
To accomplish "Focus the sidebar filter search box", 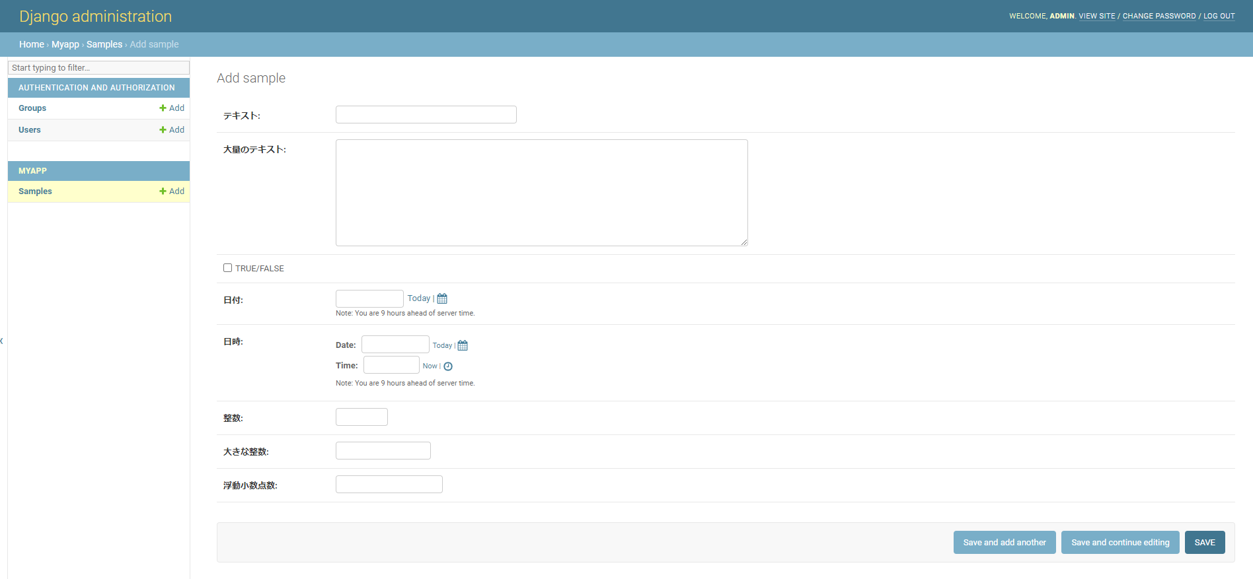I will pyautogui.click(x=98, y=68).
